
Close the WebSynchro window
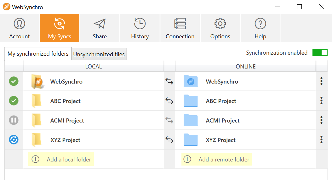[322, 7]
